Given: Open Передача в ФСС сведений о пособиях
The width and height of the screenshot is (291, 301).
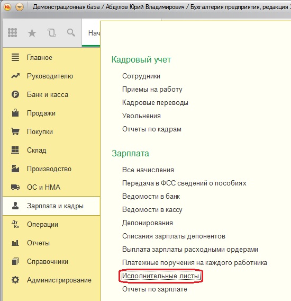Looking at the screenshot, I should point(184,183).
